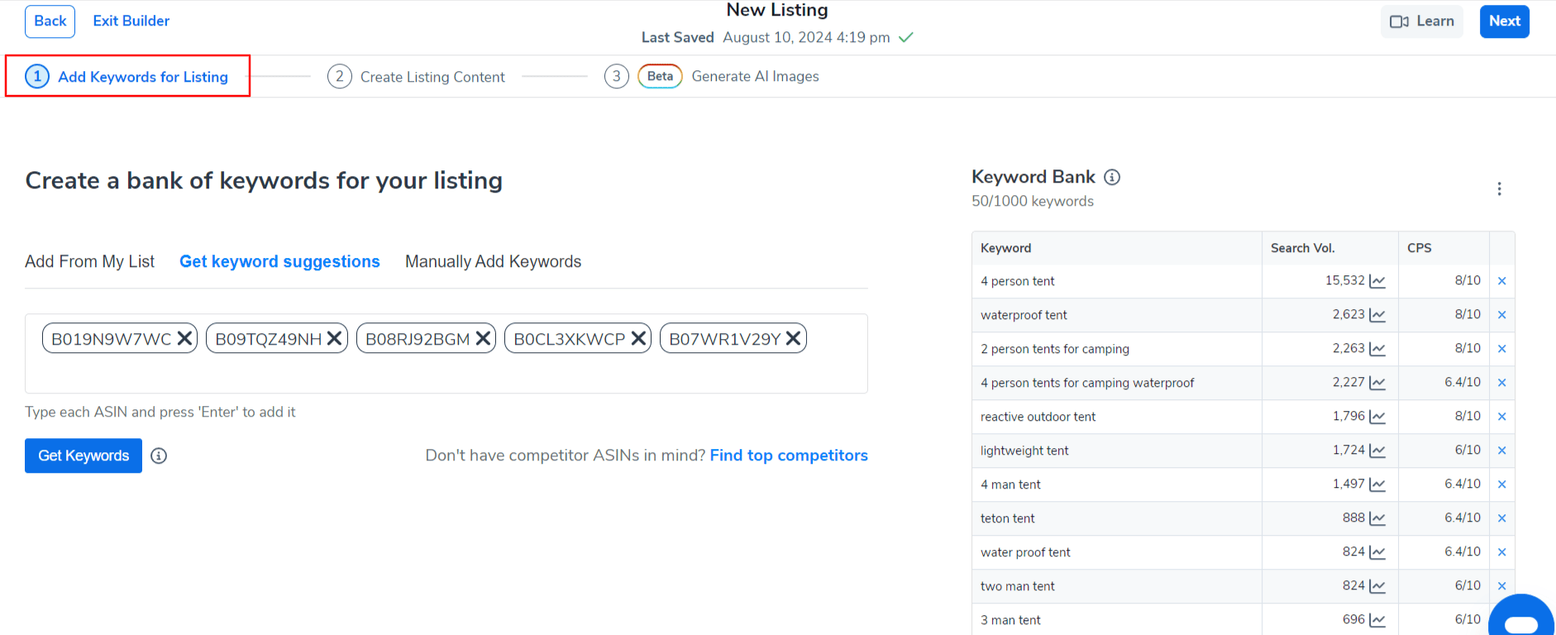Click the Back button
Screen dimensions: 1556x635
click(50, 21)
